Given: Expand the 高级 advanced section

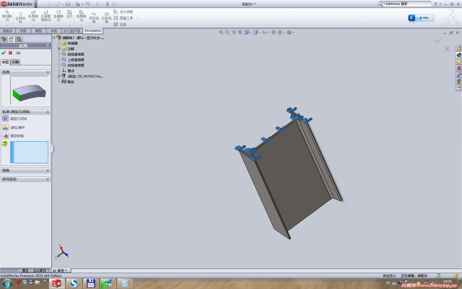Looking at the screenshot, I should coord(48,170).
